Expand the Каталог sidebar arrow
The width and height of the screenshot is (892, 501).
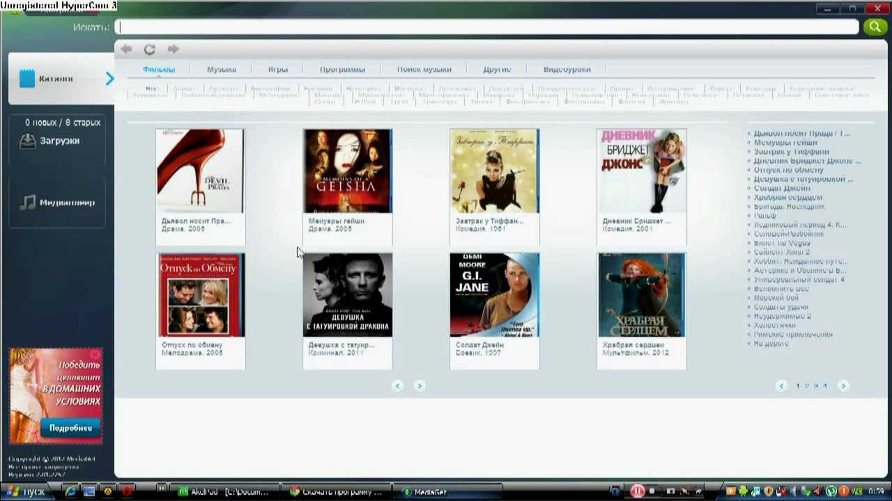pos(109,79)
